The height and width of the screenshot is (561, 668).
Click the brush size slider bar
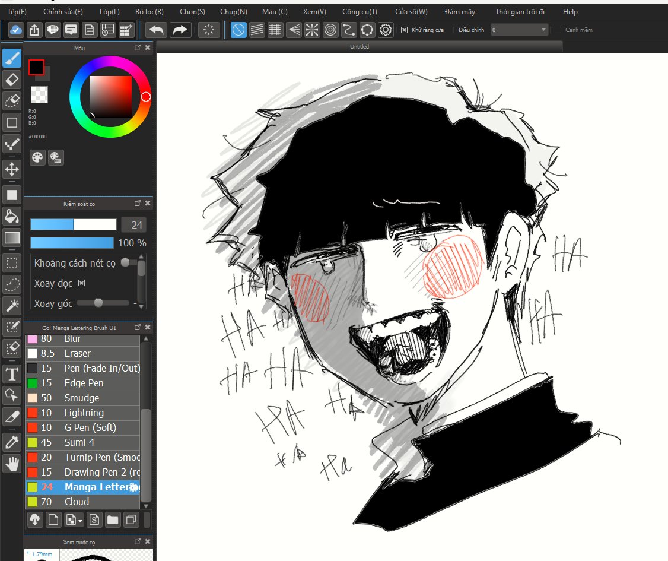(x=74, y=224)
